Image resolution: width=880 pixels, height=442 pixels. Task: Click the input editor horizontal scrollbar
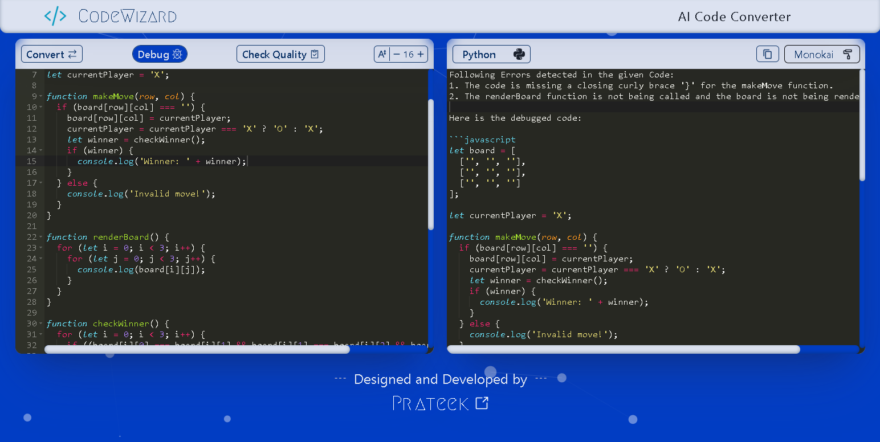click(x=197, y=349)
